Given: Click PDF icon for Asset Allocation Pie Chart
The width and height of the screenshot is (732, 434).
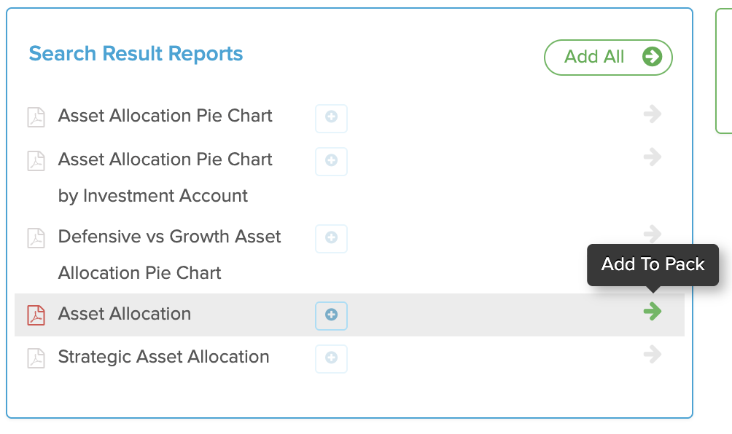Looking at the screenshot, I should [36, 117].
